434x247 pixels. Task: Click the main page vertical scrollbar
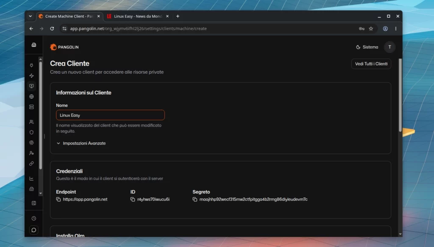(400, 95)
